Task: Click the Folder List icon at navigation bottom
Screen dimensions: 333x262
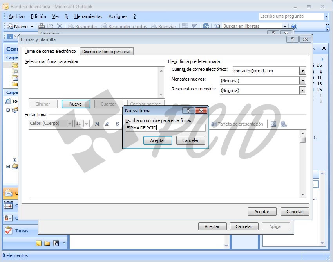Action: pos(47,243)
